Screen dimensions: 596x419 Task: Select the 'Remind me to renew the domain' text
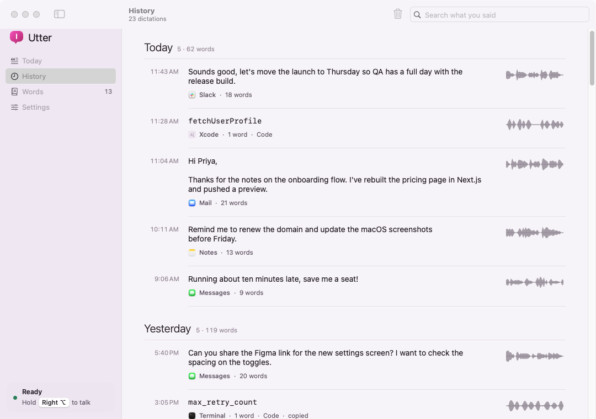click(x=310, y=234)
